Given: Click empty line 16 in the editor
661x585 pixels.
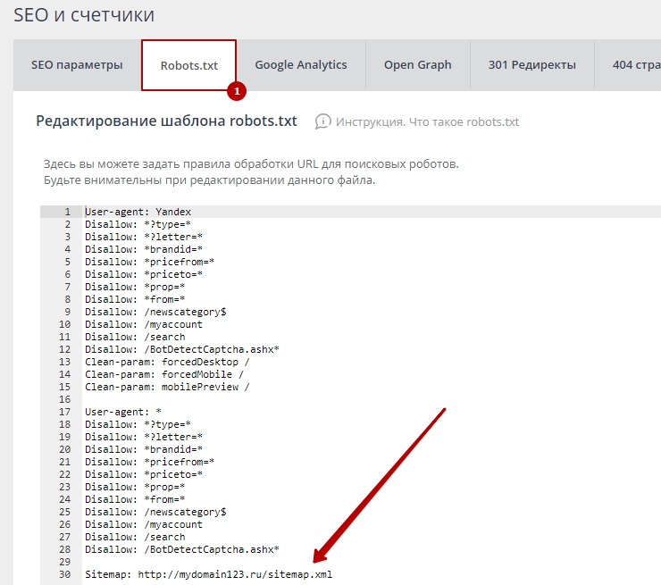Looking at the screenshot, I should 268,399.
